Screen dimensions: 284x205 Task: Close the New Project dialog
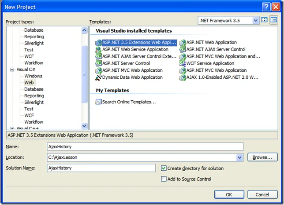[276, 7]
